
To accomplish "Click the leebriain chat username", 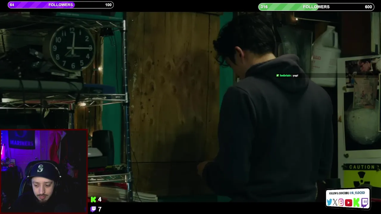I will 285,75.
